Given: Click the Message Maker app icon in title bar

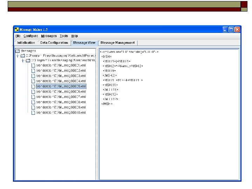Looking at the screenshot, I should [x=17, y=29].
